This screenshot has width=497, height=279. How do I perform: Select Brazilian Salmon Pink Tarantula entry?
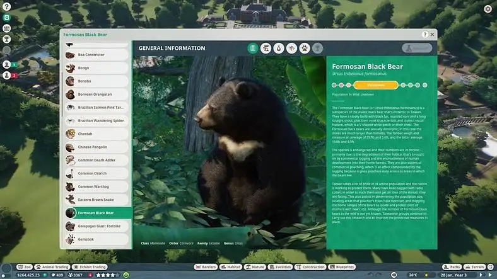coord(96,108)
